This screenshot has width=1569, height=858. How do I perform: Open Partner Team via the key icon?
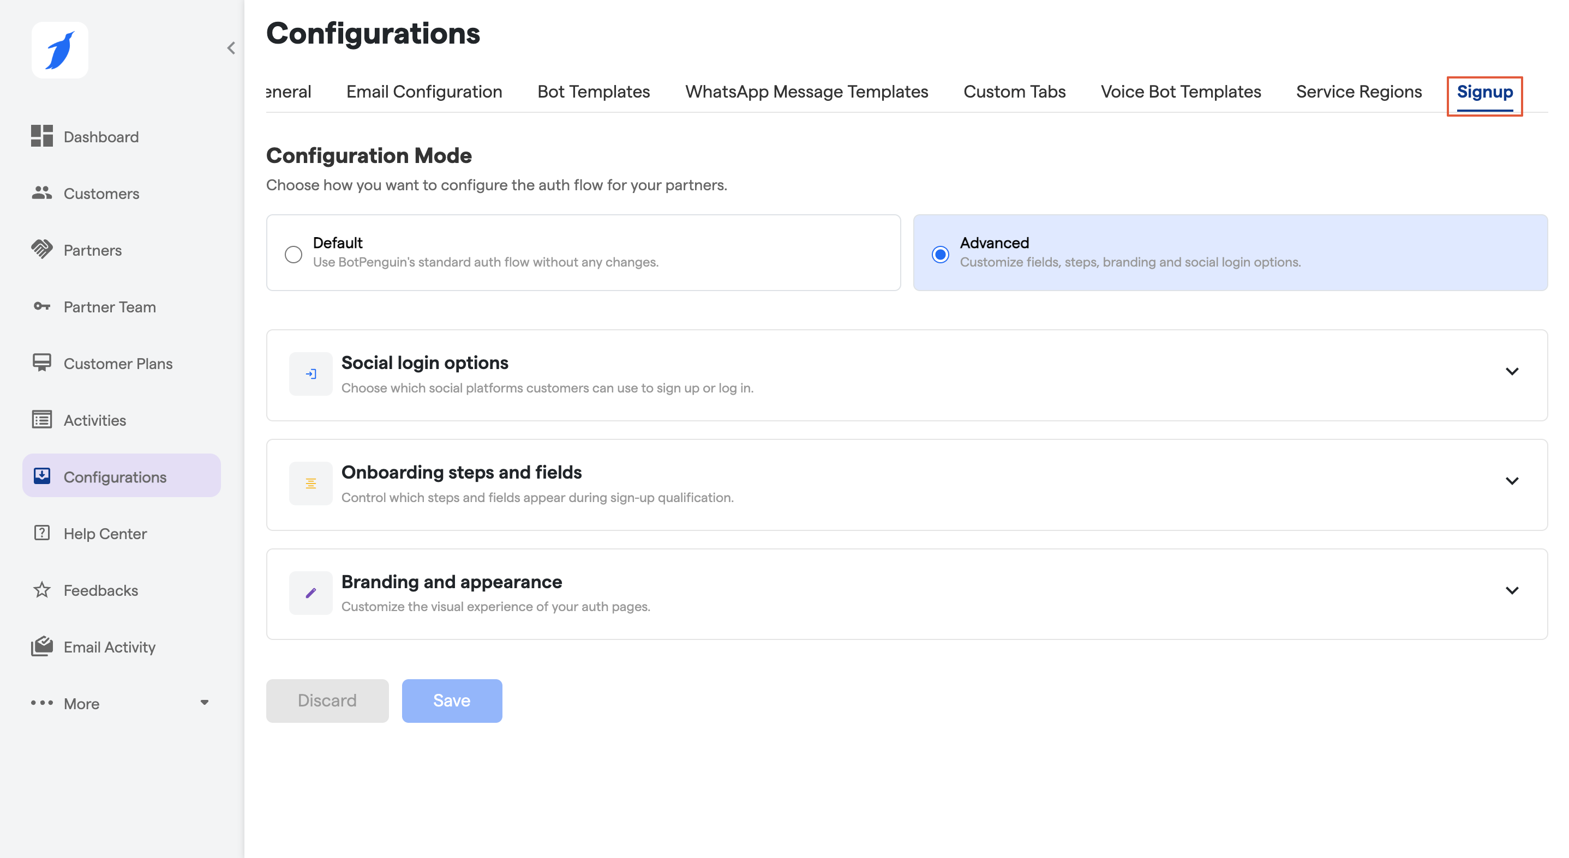42,306
